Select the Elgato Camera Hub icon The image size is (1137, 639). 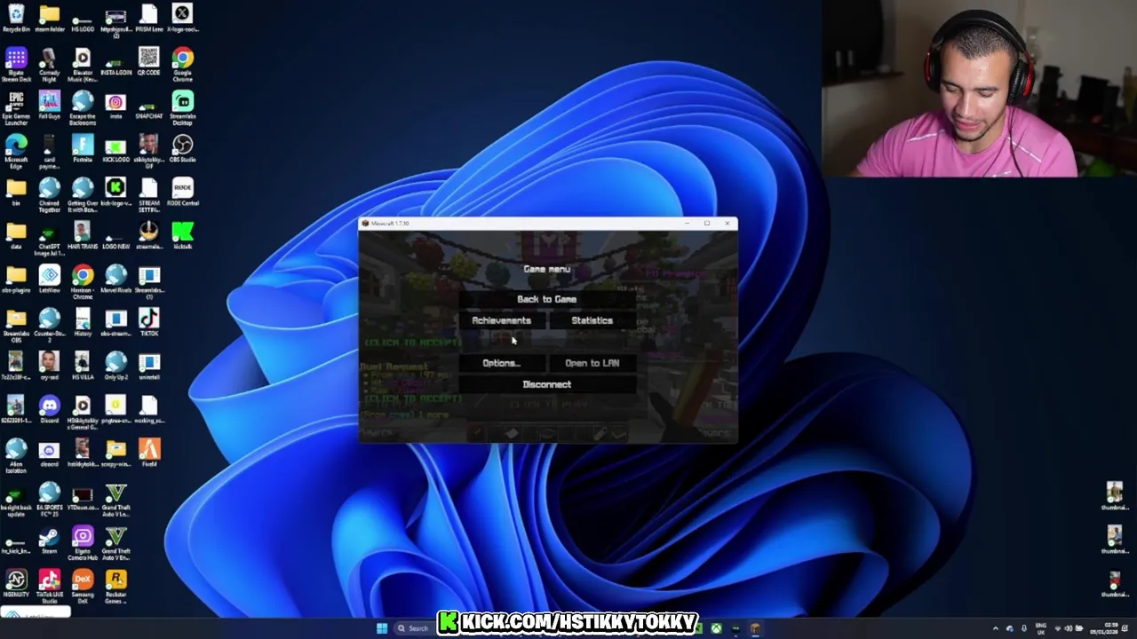83,542
